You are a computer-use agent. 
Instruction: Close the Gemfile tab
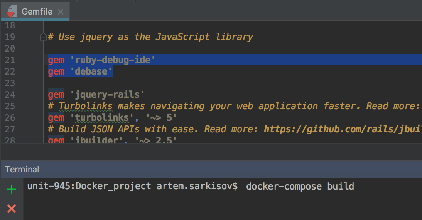(x=61, y=12)
